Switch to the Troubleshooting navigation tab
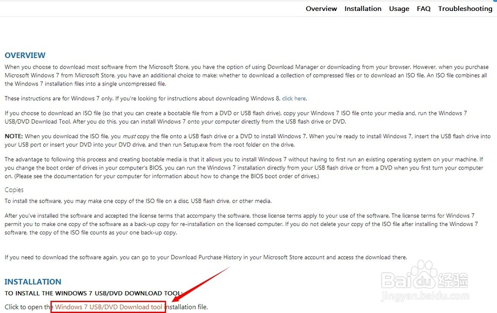Image resolution: width=497 pixels, height=313 pixels. (465, 8)
